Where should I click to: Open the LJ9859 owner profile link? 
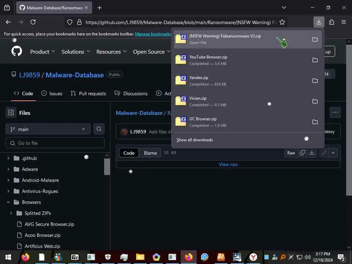[30, 75]
